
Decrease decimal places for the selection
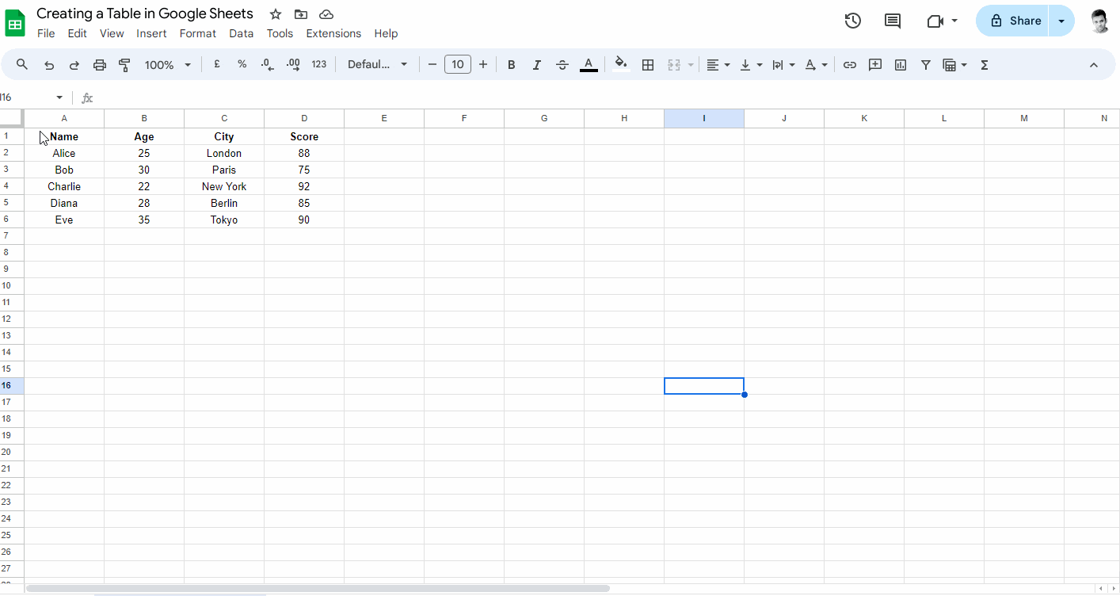pyautogui.click(x=267, y=64)
